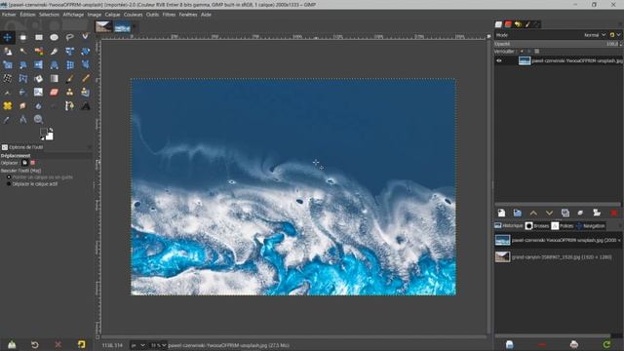Select the Move tool
This screenshot has width=624, height=351.
pos(7,37)
